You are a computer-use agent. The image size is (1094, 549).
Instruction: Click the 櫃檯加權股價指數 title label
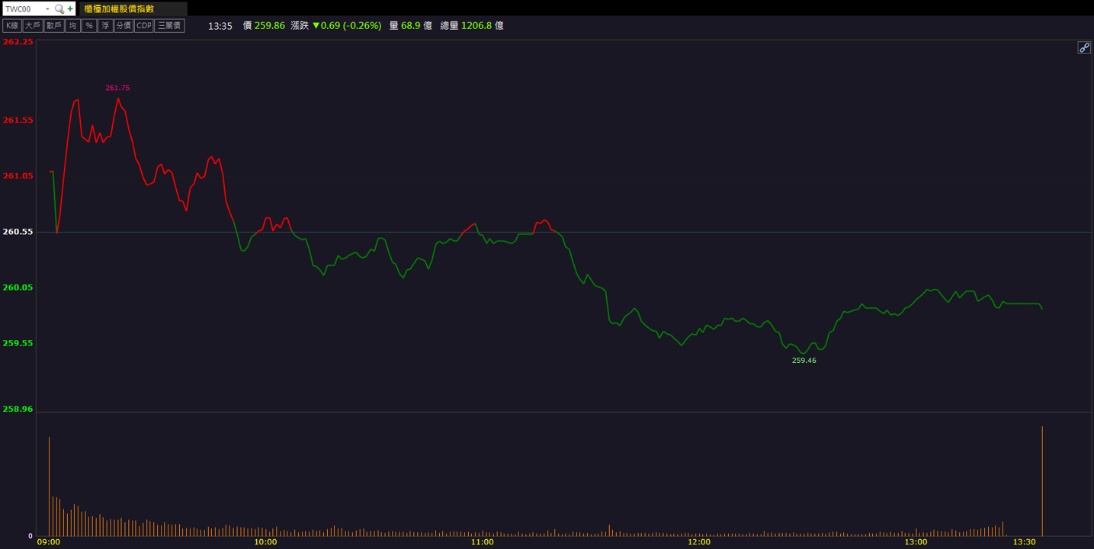pos(119,9)
